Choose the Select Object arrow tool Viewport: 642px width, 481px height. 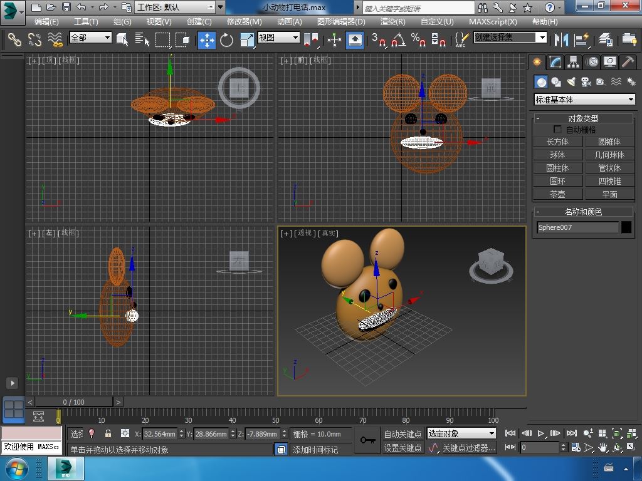[x=122, y=39]
